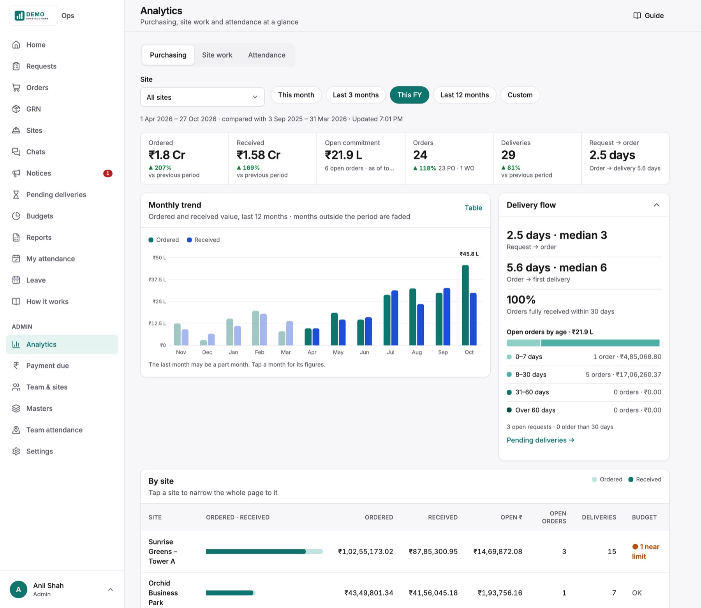Screen dimensions: 701x608
Task: Open Team attendance in the admin menu
Action: click(62, 430)
